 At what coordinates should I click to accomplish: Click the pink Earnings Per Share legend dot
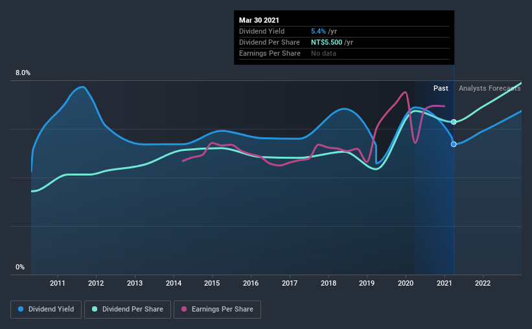point(184,309)
